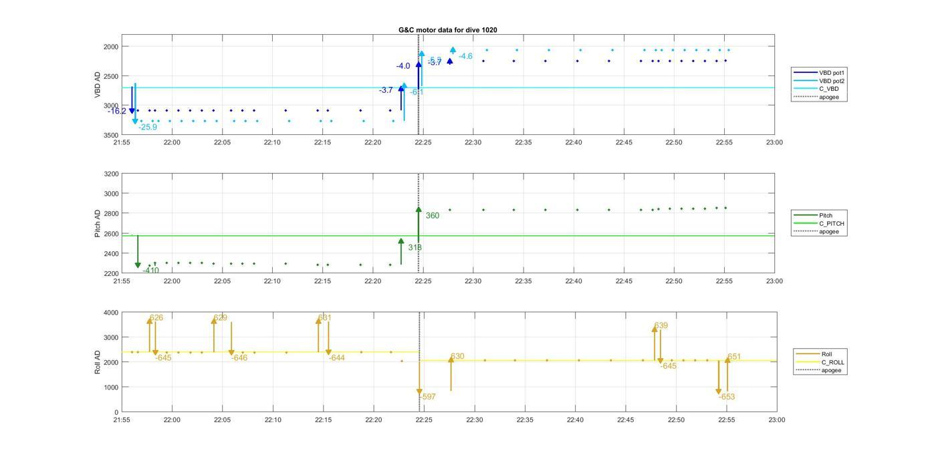Click the '360' pitch move label
The height and width of the screenshot is (463, 936).
pyautogui.click(x=433, y=216)
